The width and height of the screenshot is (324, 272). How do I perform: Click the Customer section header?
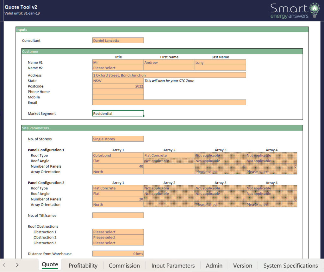tap(162, 52)
